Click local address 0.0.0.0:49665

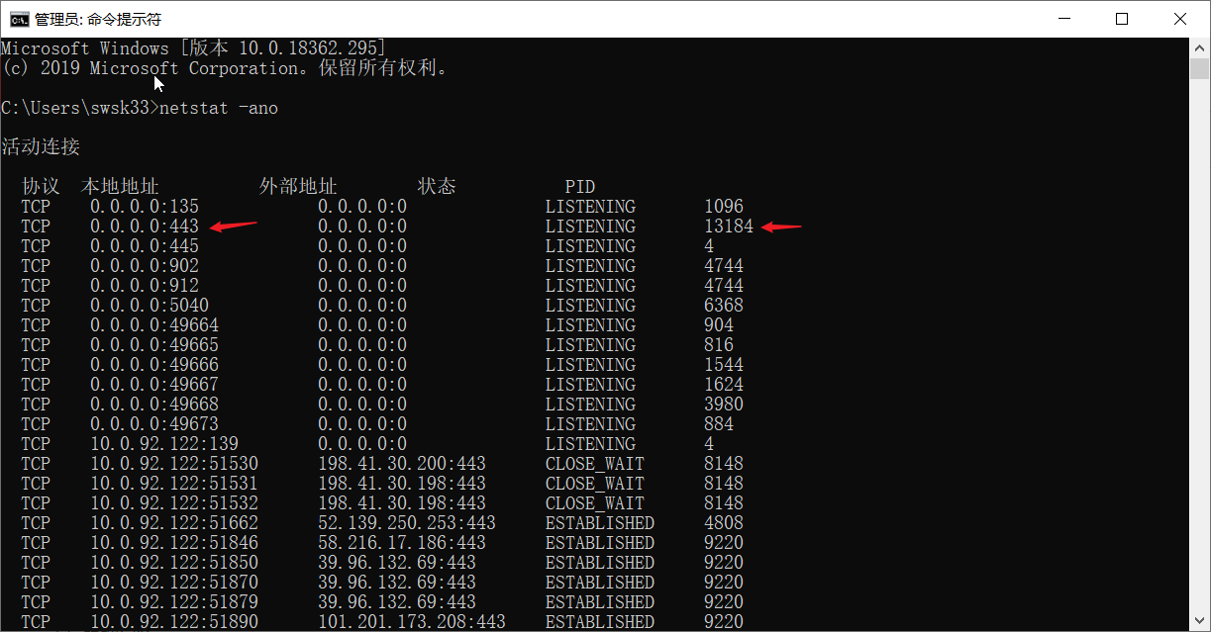pyautogui.click(x=154, y=345)
